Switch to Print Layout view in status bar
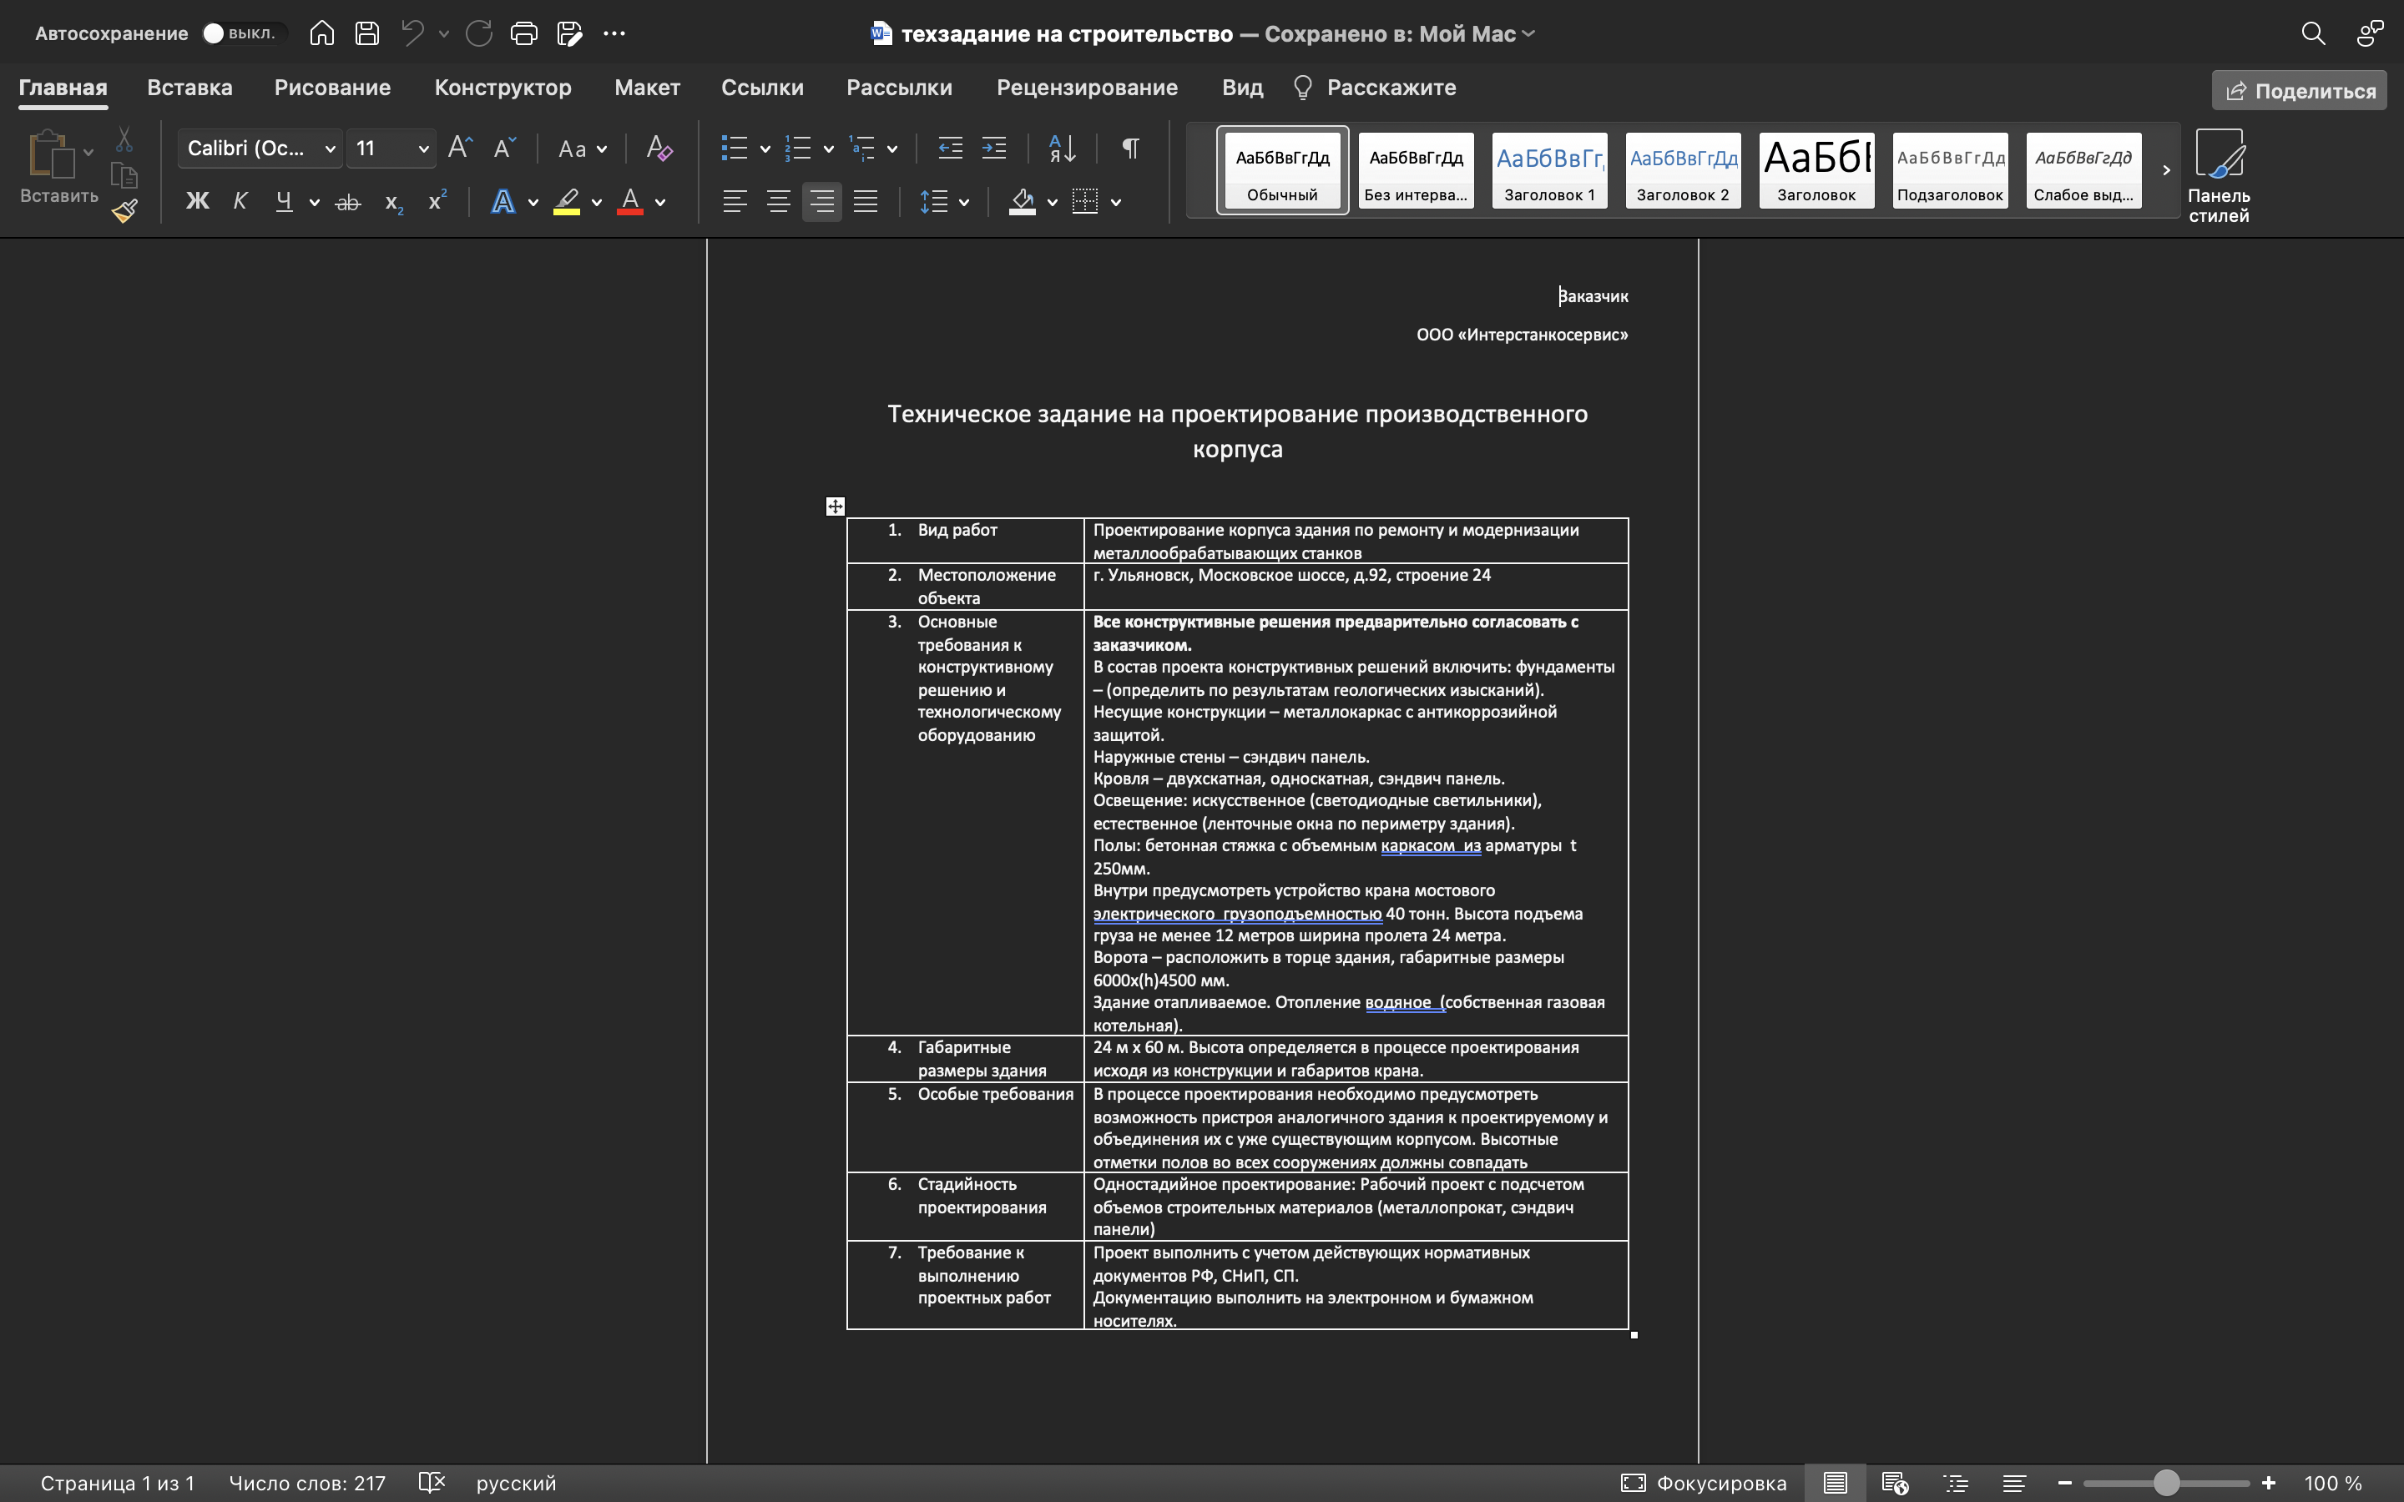Viewport: 2404px width, 1502px height. 1835,1482
